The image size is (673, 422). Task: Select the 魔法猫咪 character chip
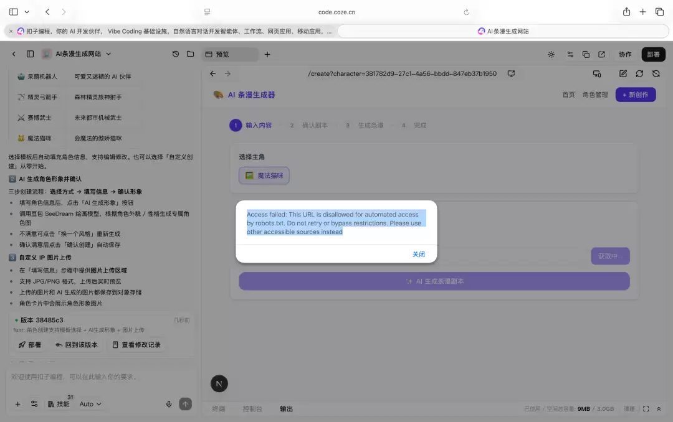(x=264, y=176)
